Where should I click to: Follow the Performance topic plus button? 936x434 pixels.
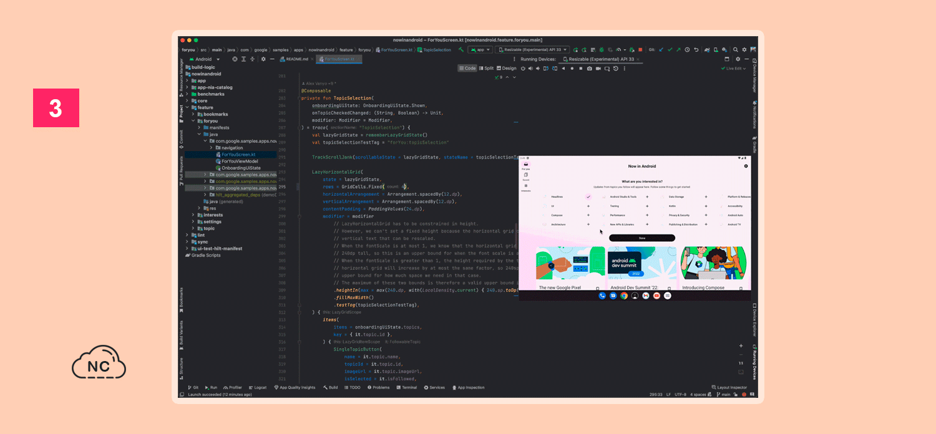(x=647, y=215)
